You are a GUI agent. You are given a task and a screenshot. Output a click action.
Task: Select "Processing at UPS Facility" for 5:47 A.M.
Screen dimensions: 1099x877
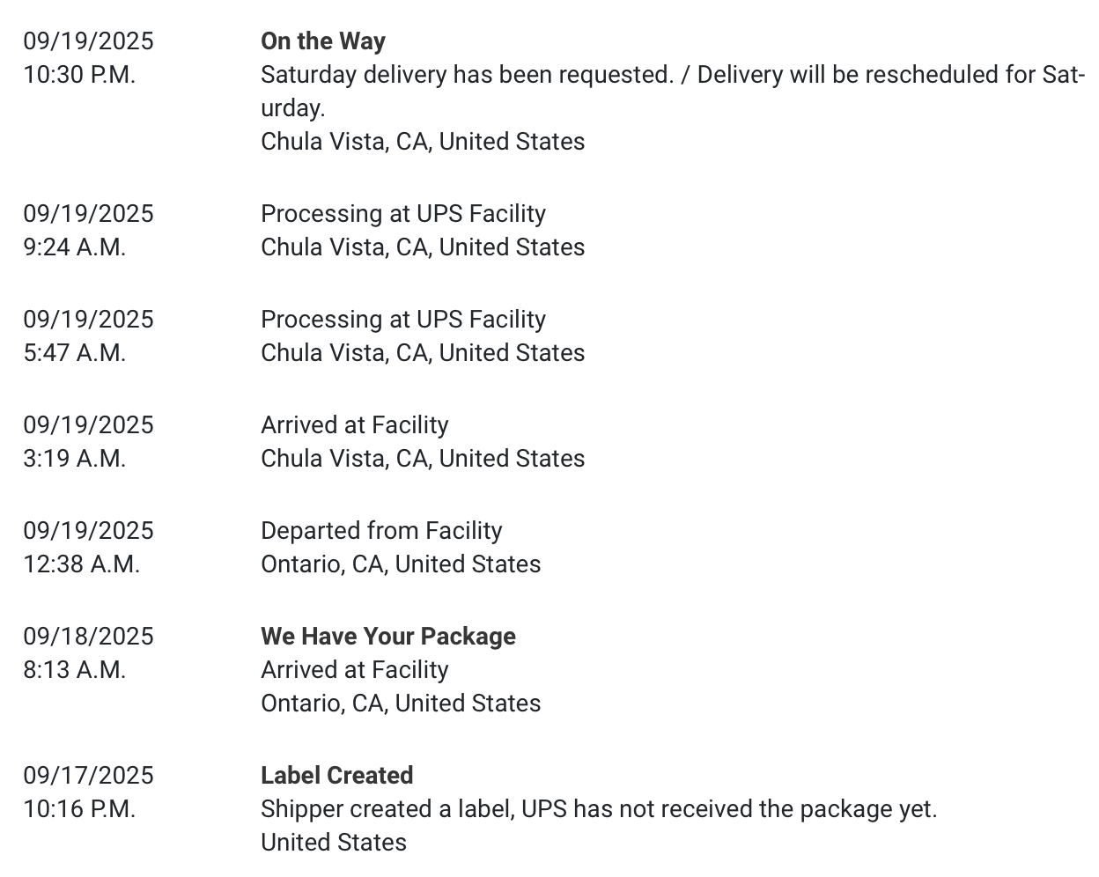[x=402, y=320]
